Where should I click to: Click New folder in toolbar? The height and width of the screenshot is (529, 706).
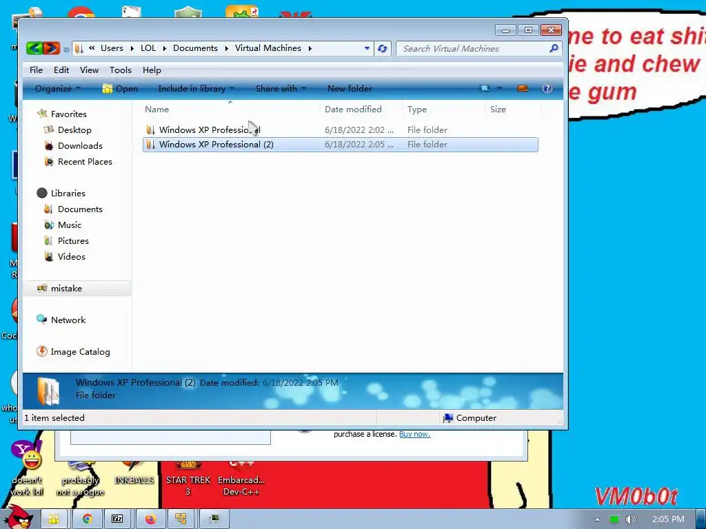tap(350, 89)
